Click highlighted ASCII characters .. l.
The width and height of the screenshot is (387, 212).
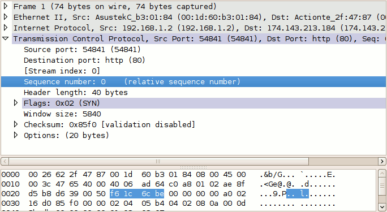[298, 194]
